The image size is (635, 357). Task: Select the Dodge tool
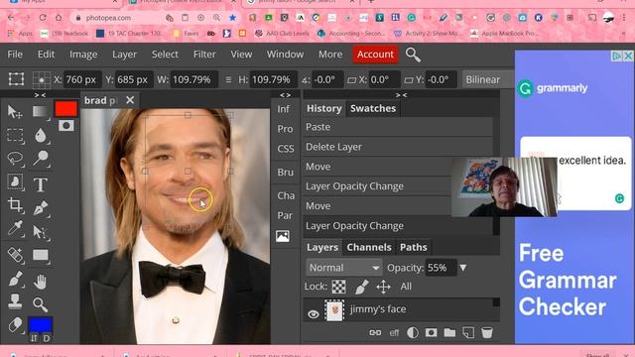40,159
